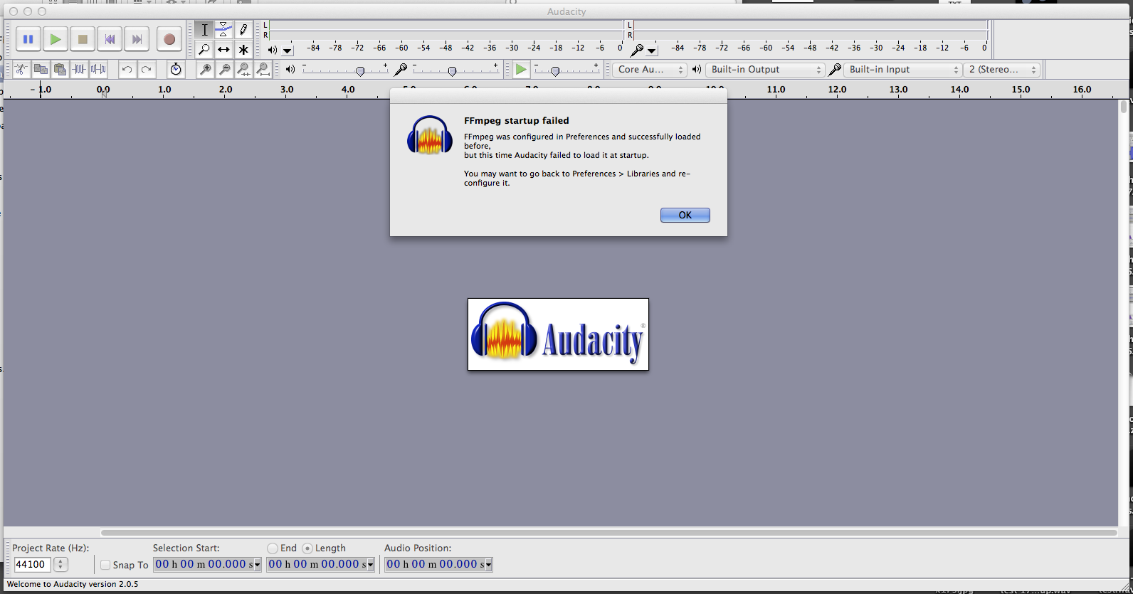Click the microphone icon beside input slider
1133x594 pixels.
[x=401, y=69]
